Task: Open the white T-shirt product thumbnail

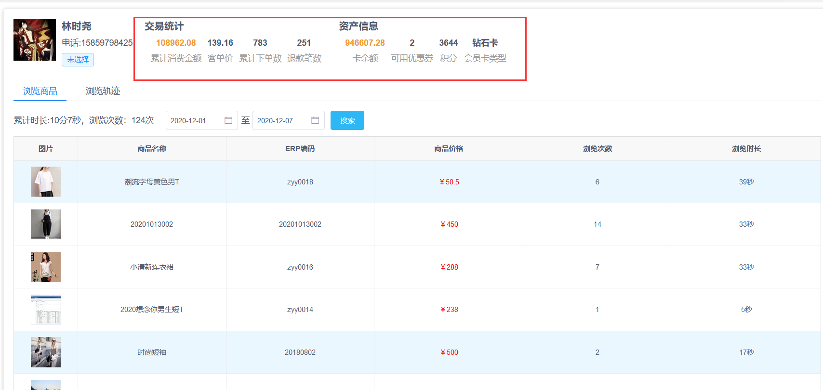Action: [46, 182]
